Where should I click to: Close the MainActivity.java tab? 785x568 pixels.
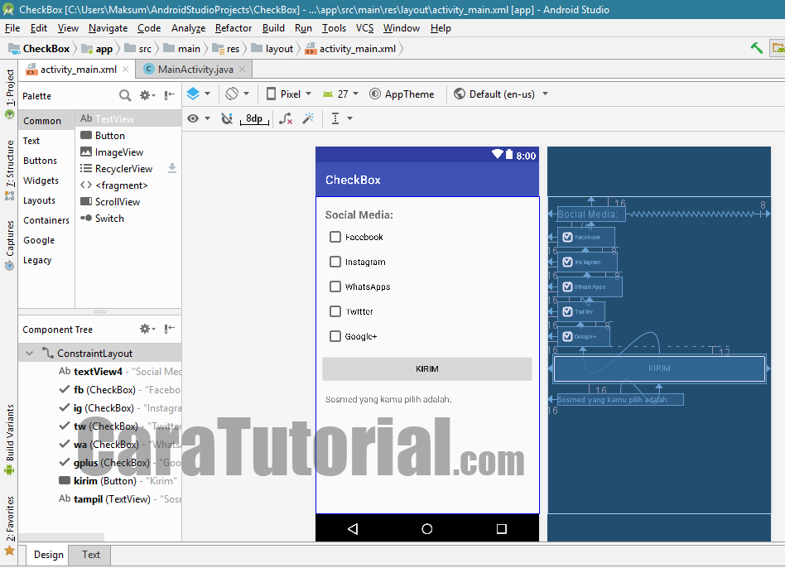coord(243,69)
